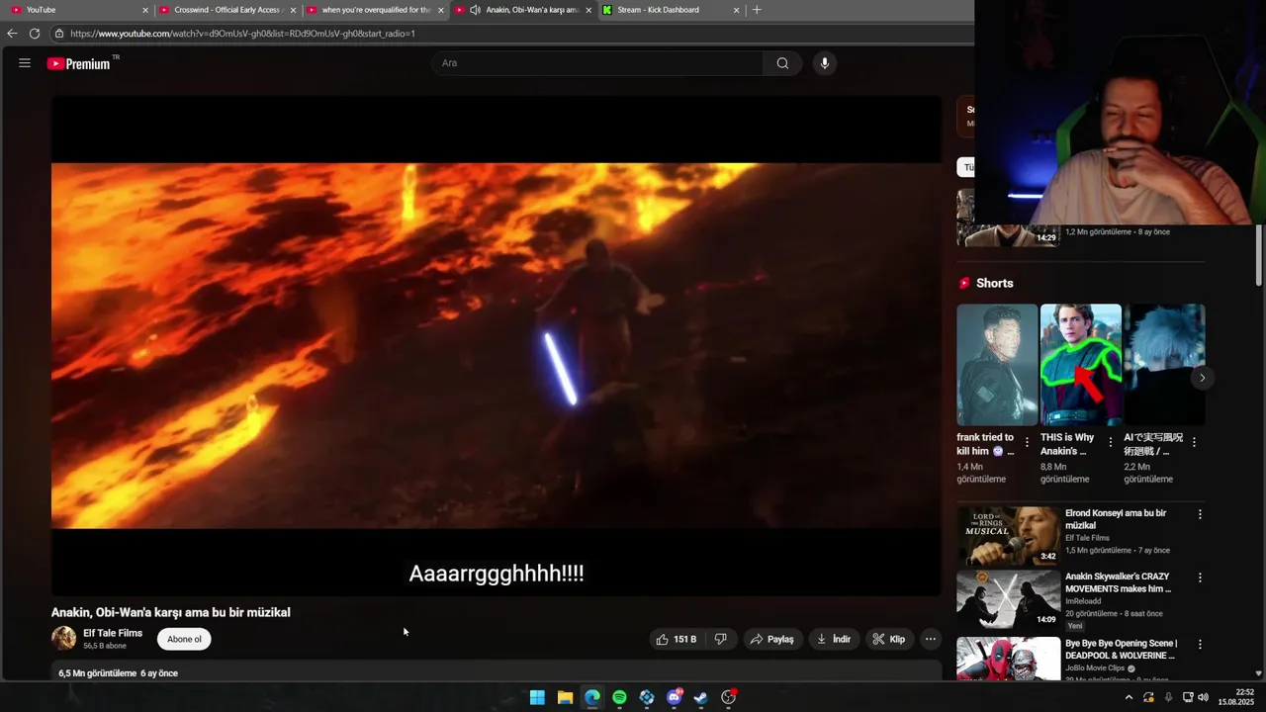1266x712 pixels.
Task: Open File Explorer from taskbar
Action: [565, 697]
